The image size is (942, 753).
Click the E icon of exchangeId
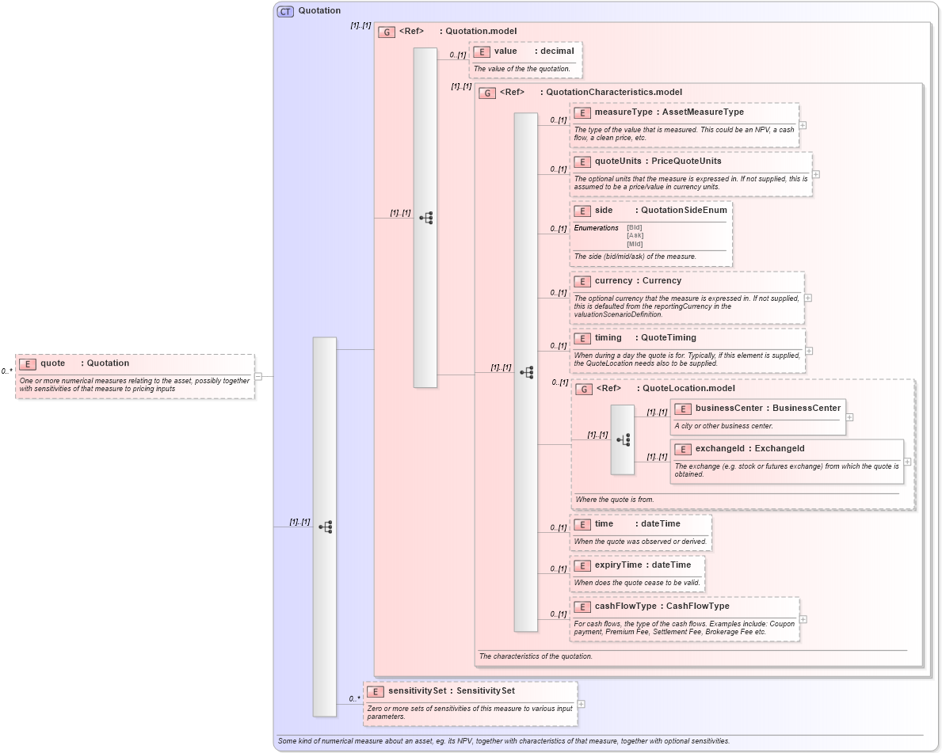pos(683,449)
